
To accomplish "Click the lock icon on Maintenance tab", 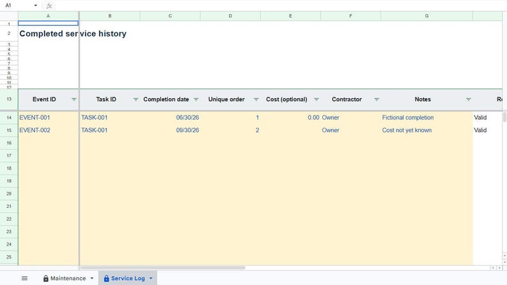I will 46,278.
